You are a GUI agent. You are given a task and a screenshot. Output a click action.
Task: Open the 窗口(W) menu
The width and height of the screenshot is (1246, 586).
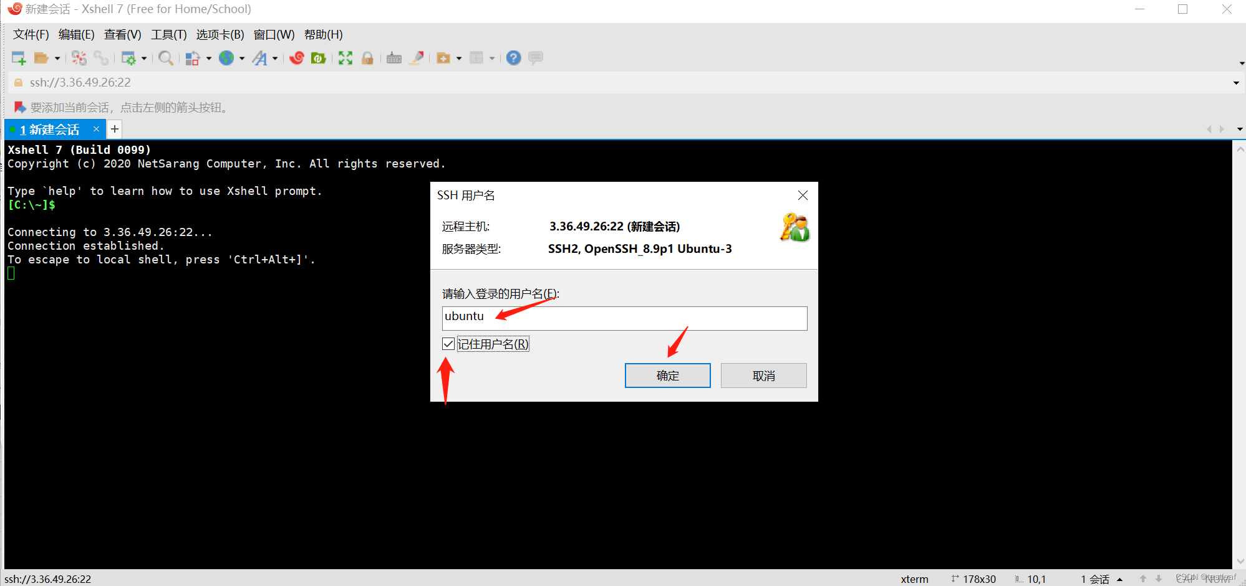point(274,34)
